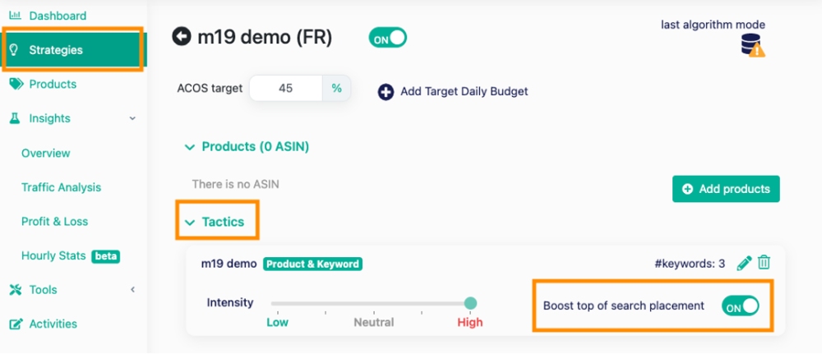Screen dimensions: 822x354
Task: Open the Strategies menu item
Action: coord(56,50)
